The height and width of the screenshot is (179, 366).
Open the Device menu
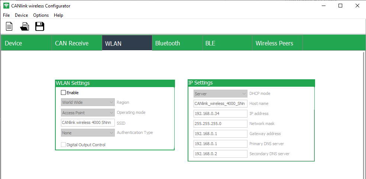pyautogui.click(x=22, y=15)
